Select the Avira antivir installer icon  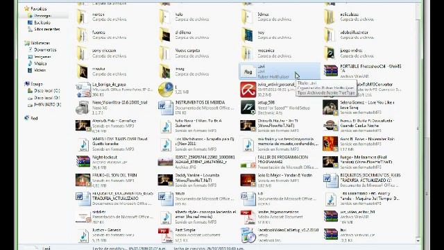[x=248, y=90]
